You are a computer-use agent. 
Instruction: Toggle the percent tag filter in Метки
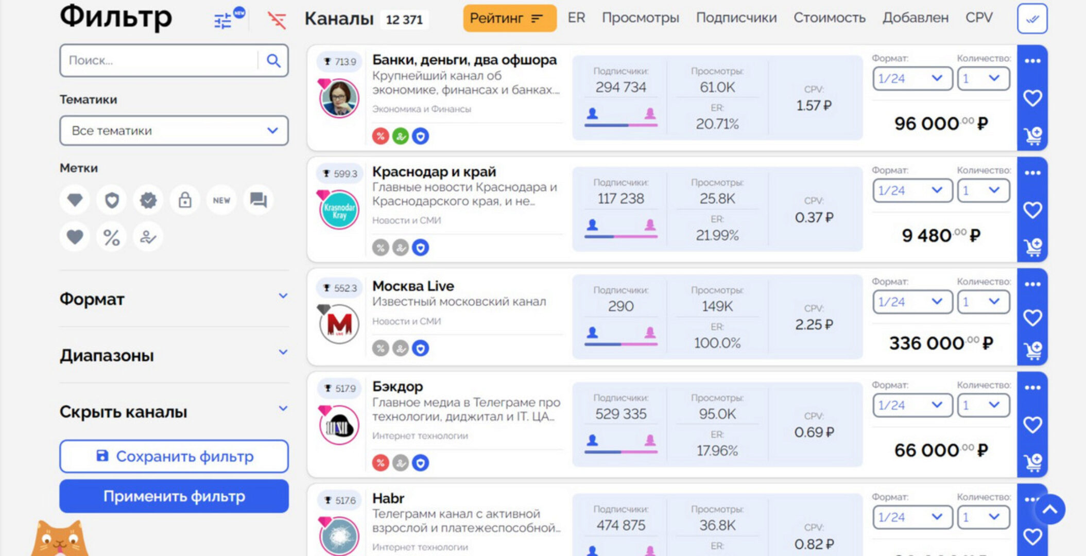(x=111, y=237)
